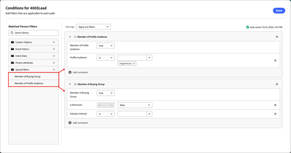Click the Done button
This screenshot has height=153, width=291.
click(279, 10)
